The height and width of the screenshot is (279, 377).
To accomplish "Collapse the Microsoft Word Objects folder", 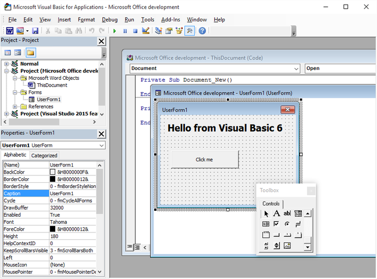I will (15, 78).
